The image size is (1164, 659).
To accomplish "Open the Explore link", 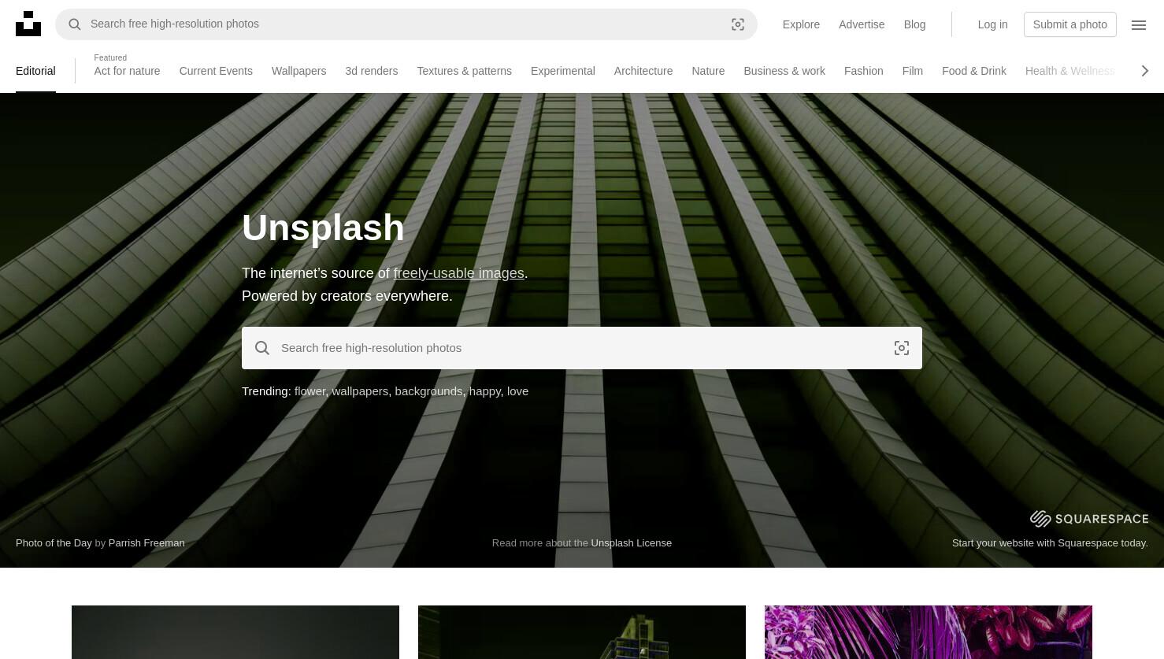I will click(801, 24).
